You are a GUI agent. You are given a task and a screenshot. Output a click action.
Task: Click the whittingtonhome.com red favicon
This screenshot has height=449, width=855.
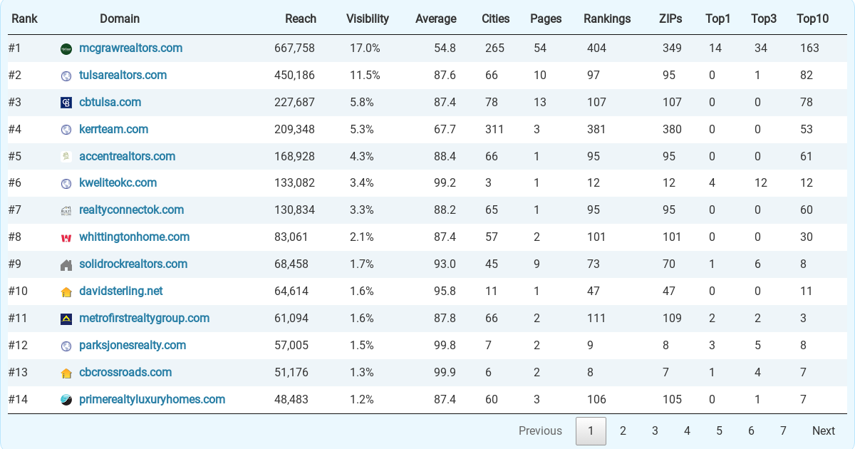[66, 238]
